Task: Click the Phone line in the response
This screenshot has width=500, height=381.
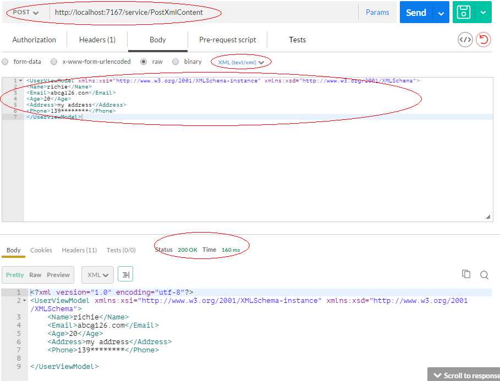Action: (103, 350)
